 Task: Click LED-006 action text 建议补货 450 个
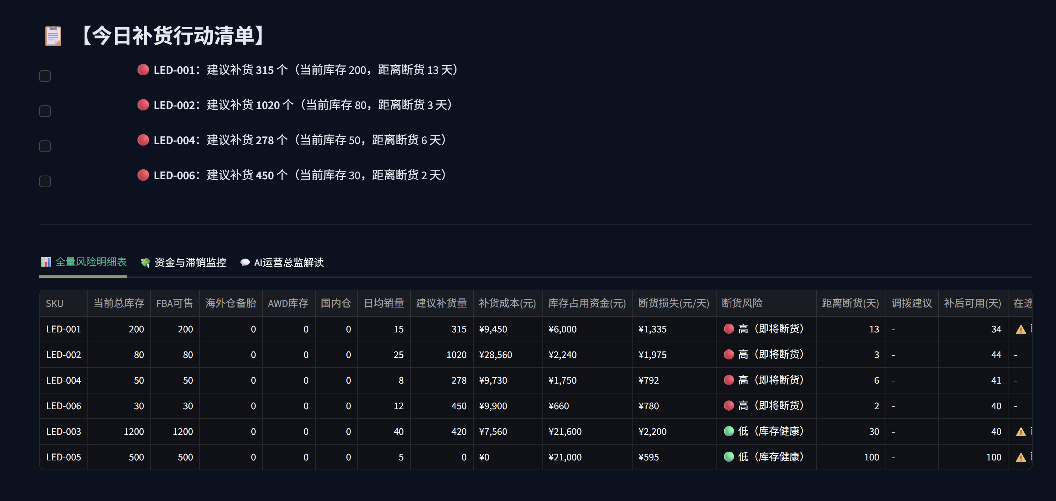[247, 175]
